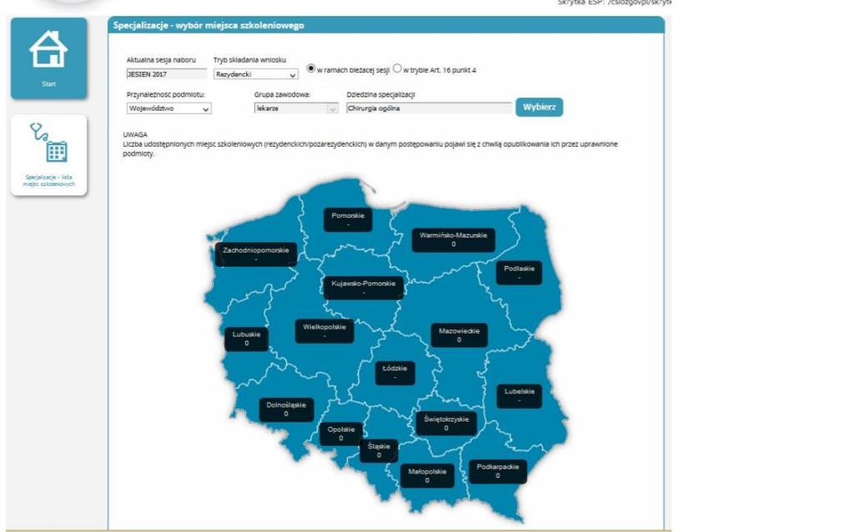The image size is (854, 532).
Task: Click the Dziedzina specjalizacji field
Action: tap(429, 108)
